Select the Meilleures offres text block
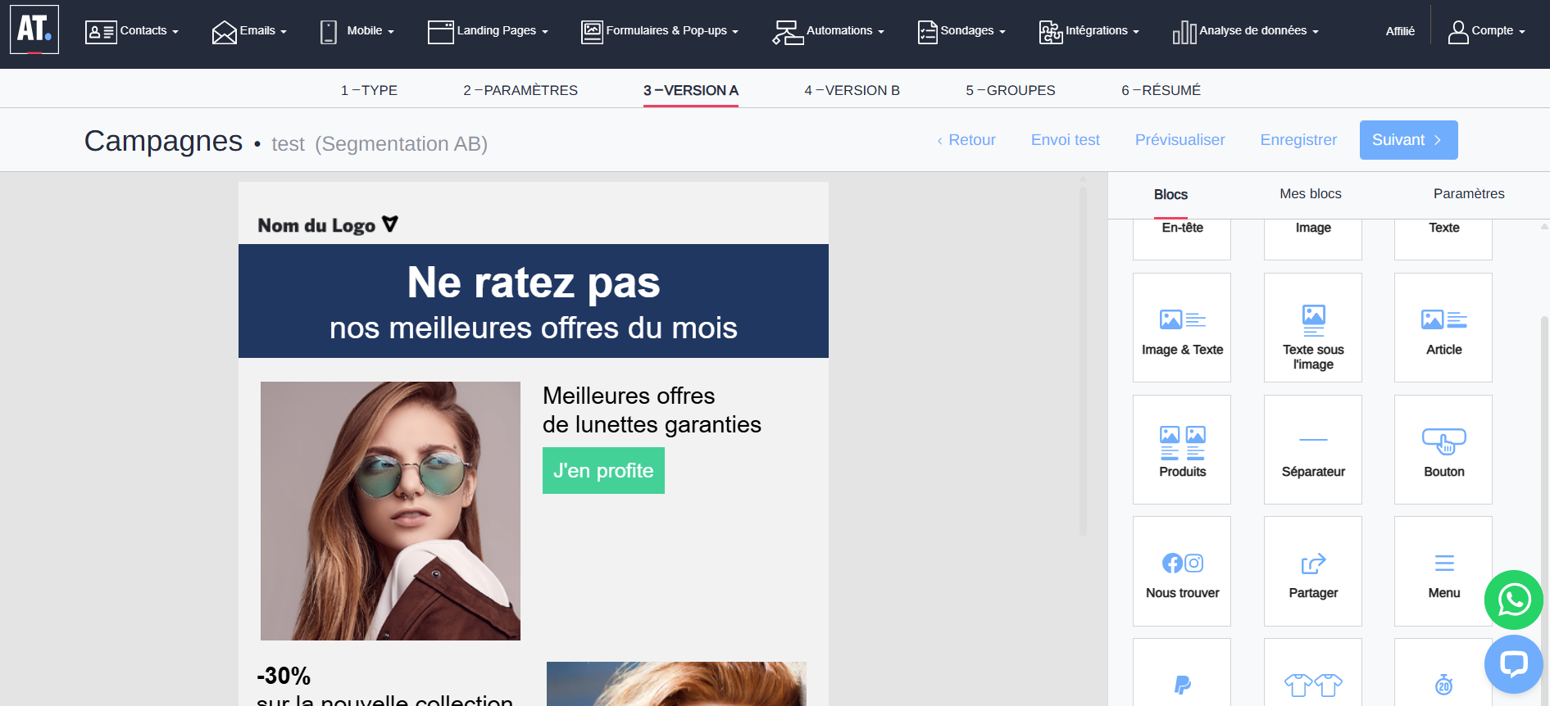 [x=652, y=410]
